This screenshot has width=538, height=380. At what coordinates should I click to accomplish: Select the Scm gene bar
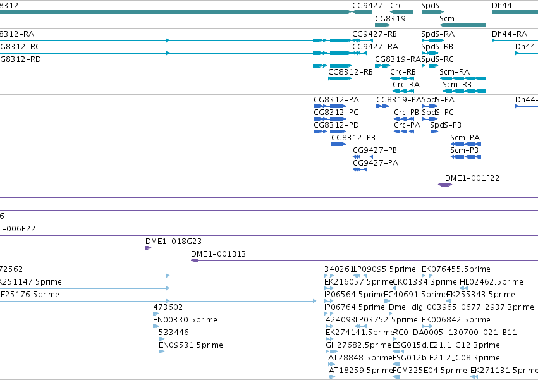[463, 25]
